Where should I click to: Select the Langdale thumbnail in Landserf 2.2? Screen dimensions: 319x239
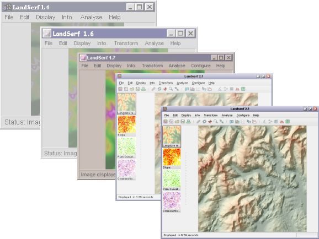pos(172,137)
